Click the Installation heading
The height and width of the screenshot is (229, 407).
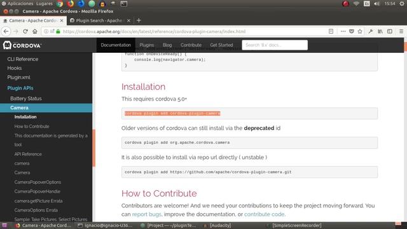pyautogui.click(x=143, y=87)
